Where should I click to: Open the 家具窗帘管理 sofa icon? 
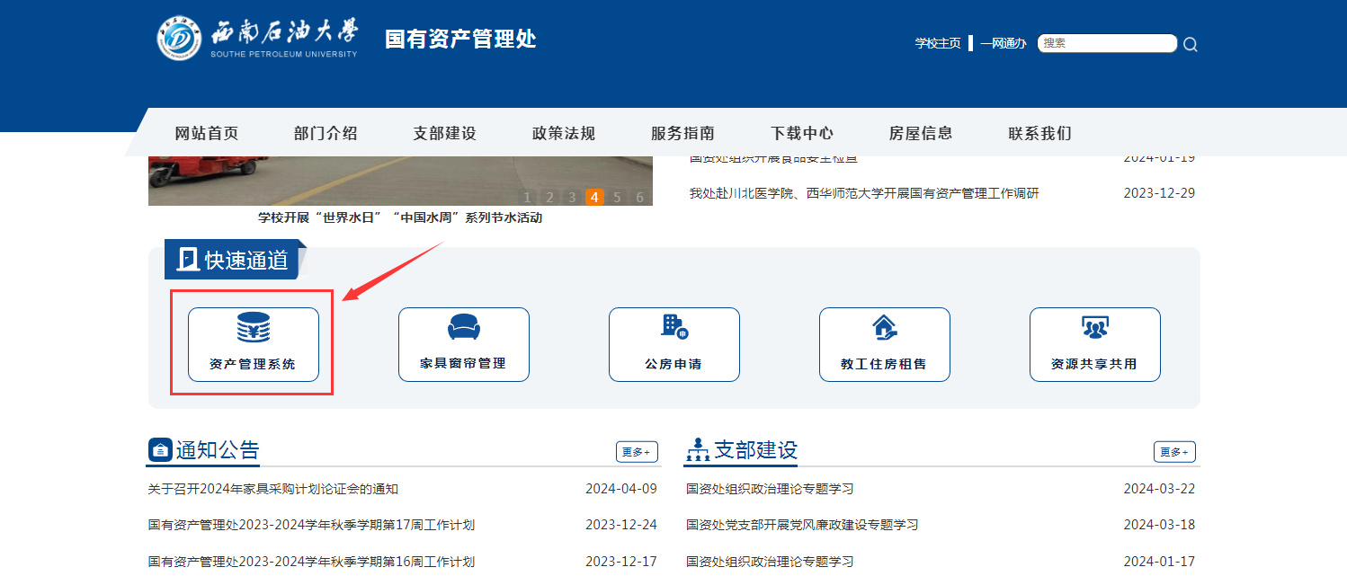click(x=463, y=327)
